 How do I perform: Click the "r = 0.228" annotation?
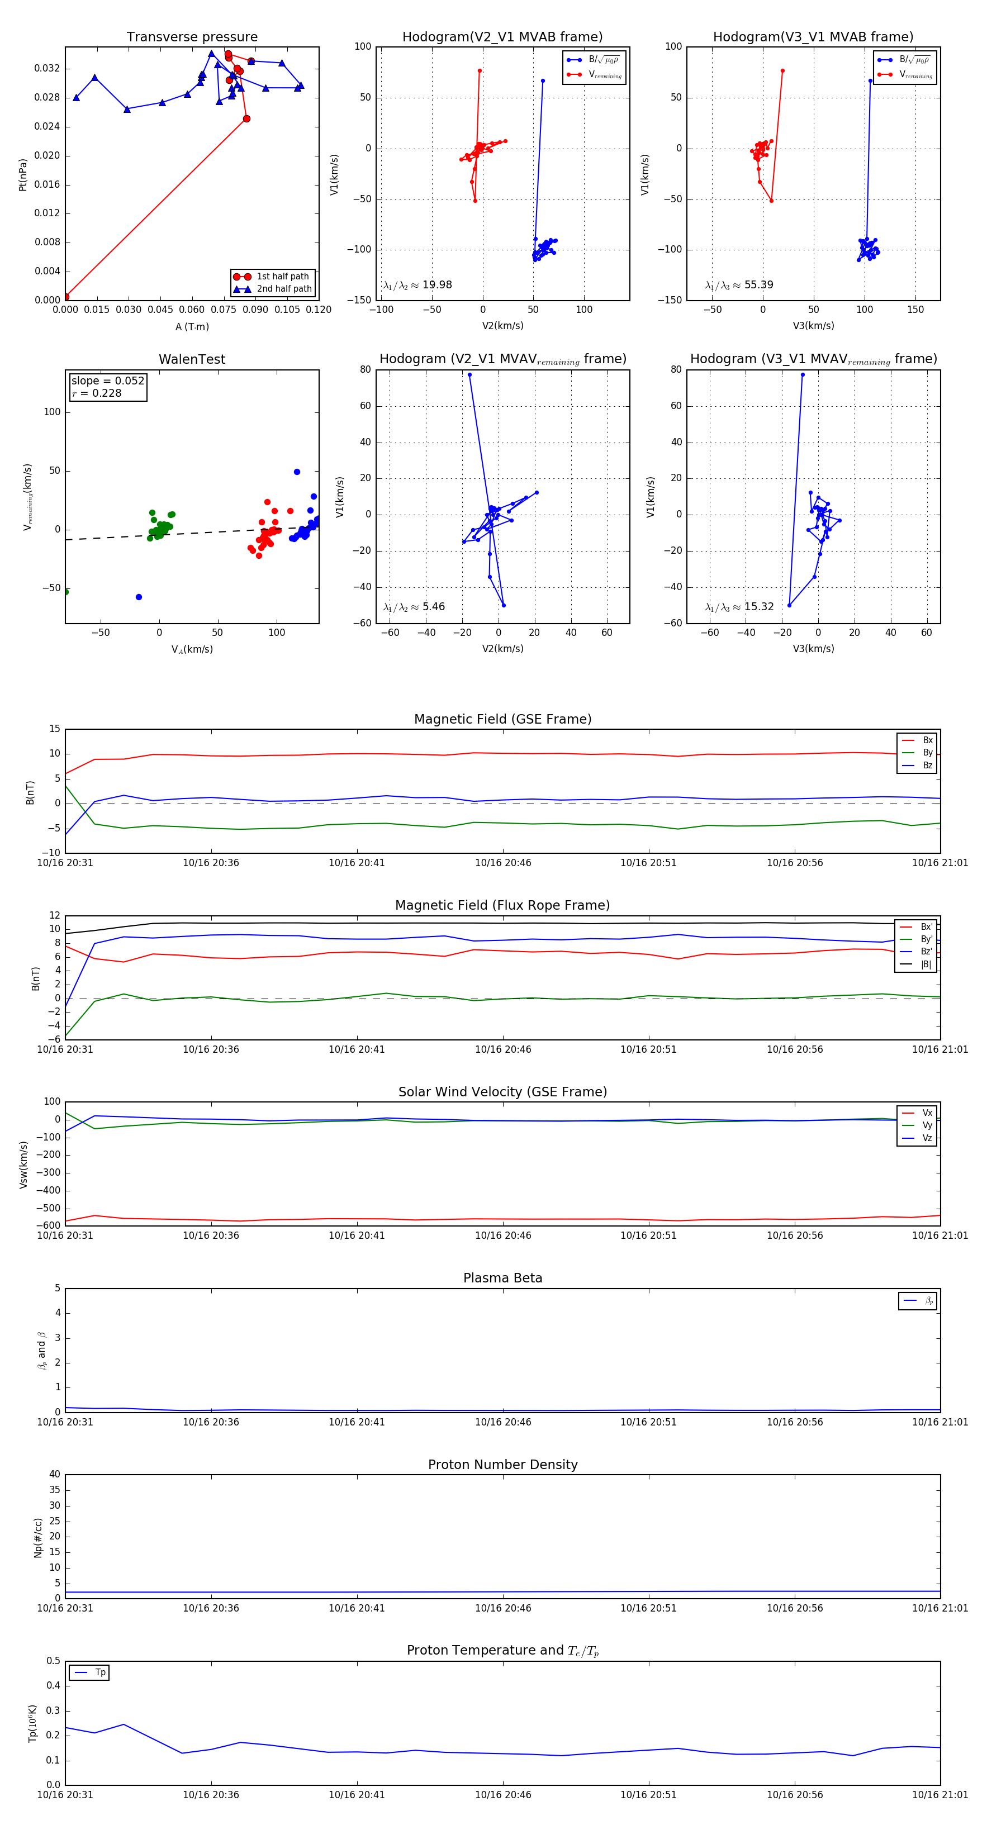[97, 393]
